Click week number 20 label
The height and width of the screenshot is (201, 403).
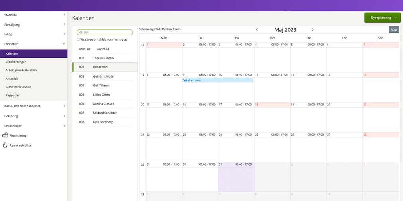(143, 105)
